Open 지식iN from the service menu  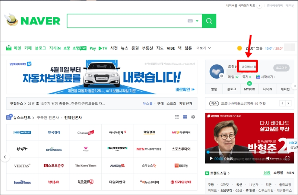tap(55, 48)
